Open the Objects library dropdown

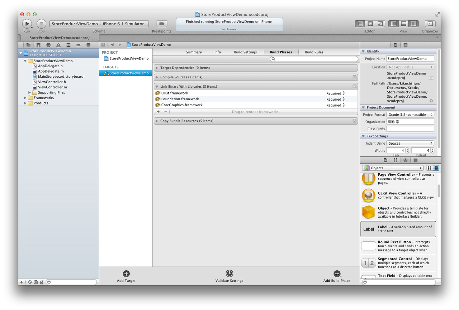pyautogui.click(x=393, y=168)
